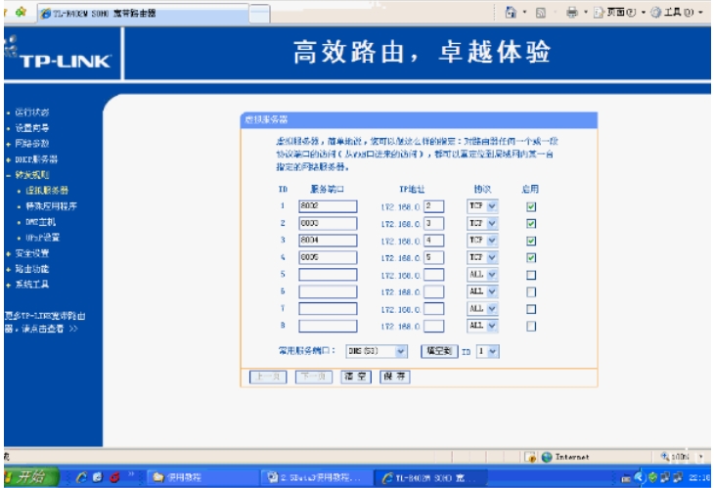Viewport: 714px width, 488px height.
Task: Click the green shield tray icon
Action: point(652,477)
